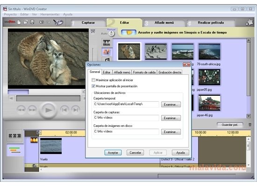Click the video track filmstrip icon
This screenshot has height=186, width=257.
34,140
